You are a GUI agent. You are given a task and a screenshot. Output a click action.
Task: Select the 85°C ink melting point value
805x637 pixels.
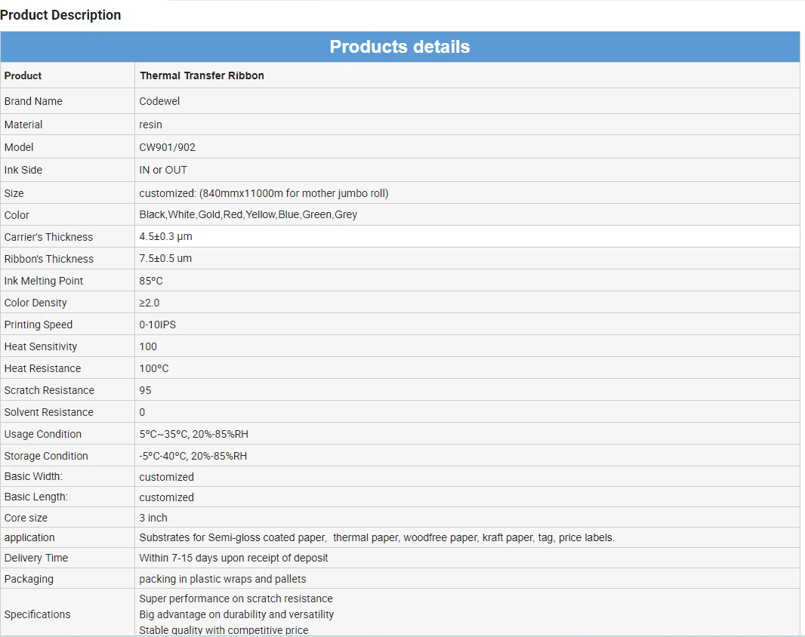pyautogui.click(x=151, y=281)
